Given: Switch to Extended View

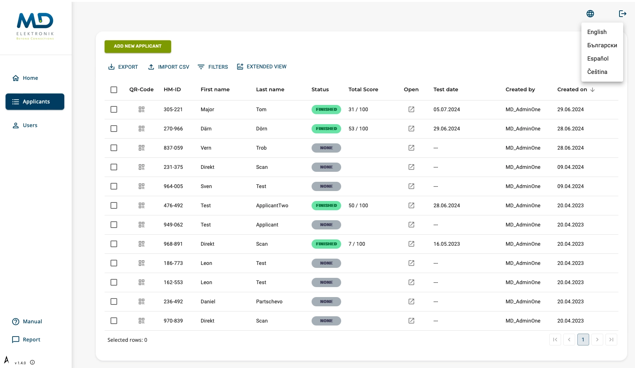Looking at the screenshot, I should 262,67.
